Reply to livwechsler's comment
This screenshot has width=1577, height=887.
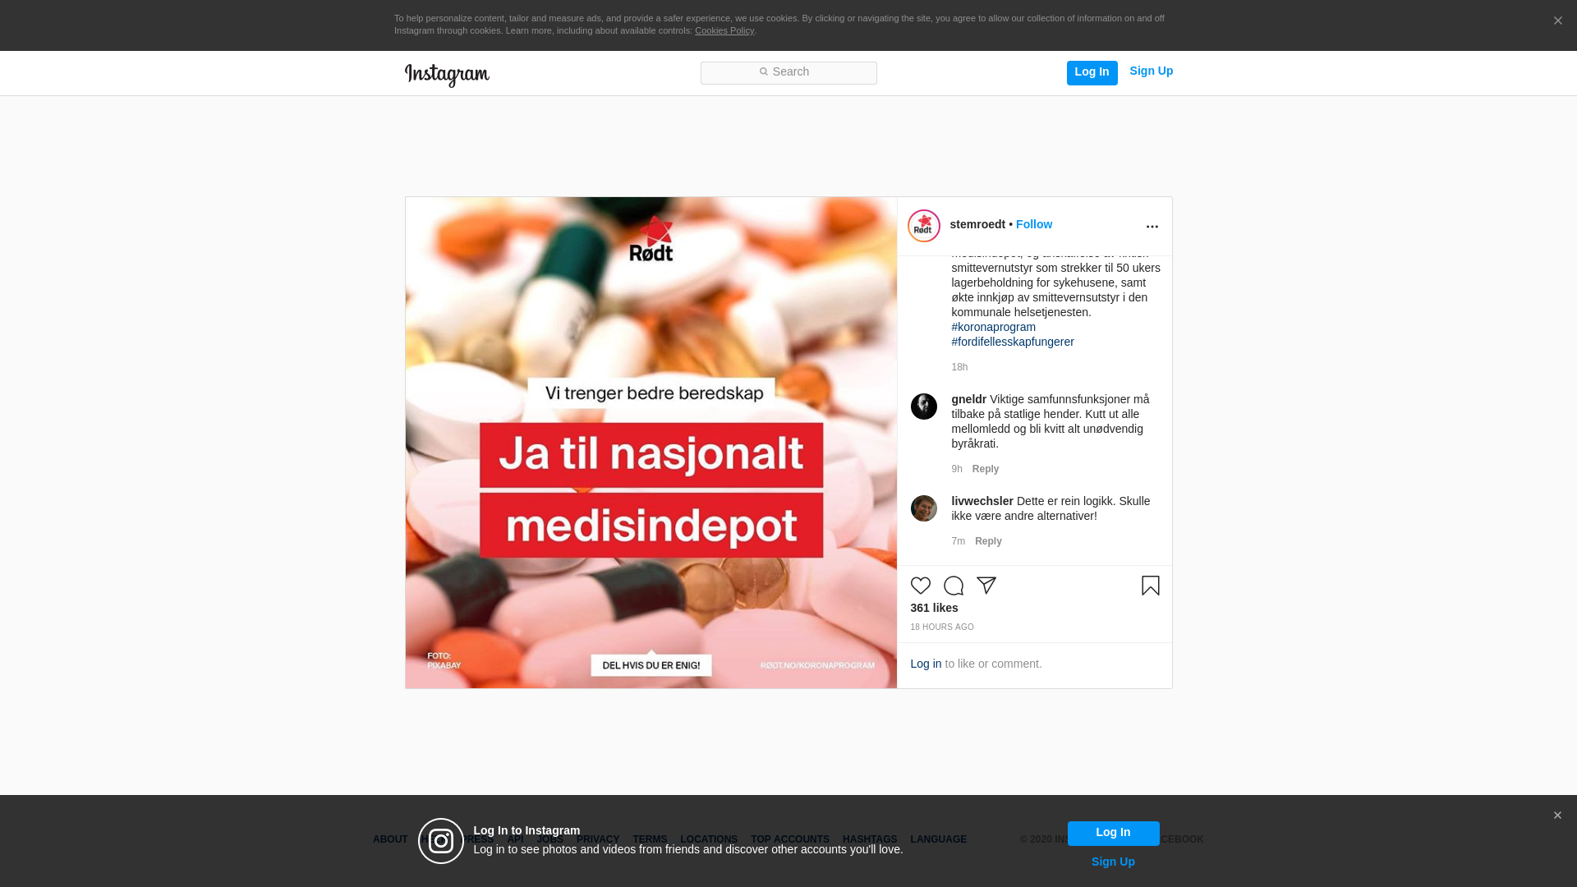click(988, 541)
